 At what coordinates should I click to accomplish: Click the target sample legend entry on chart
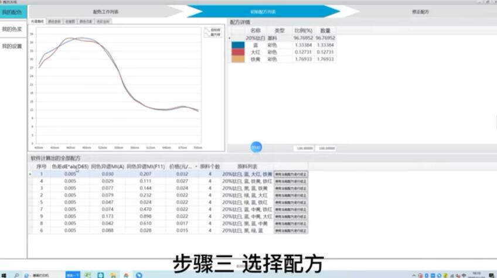click(x=213, y=30)
